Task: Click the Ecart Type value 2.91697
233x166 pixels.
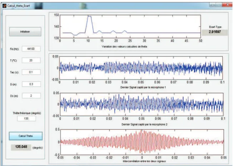Action: [x=214, y=32]
